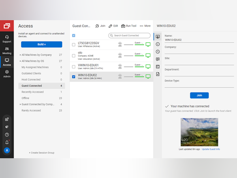Click the Join toolbar item
The width and height of the screenshot is (237, 178).
(x=100, y=26)
